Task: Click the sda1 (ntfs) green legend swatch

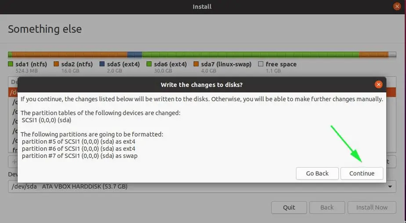Action: tap(11, 64)
